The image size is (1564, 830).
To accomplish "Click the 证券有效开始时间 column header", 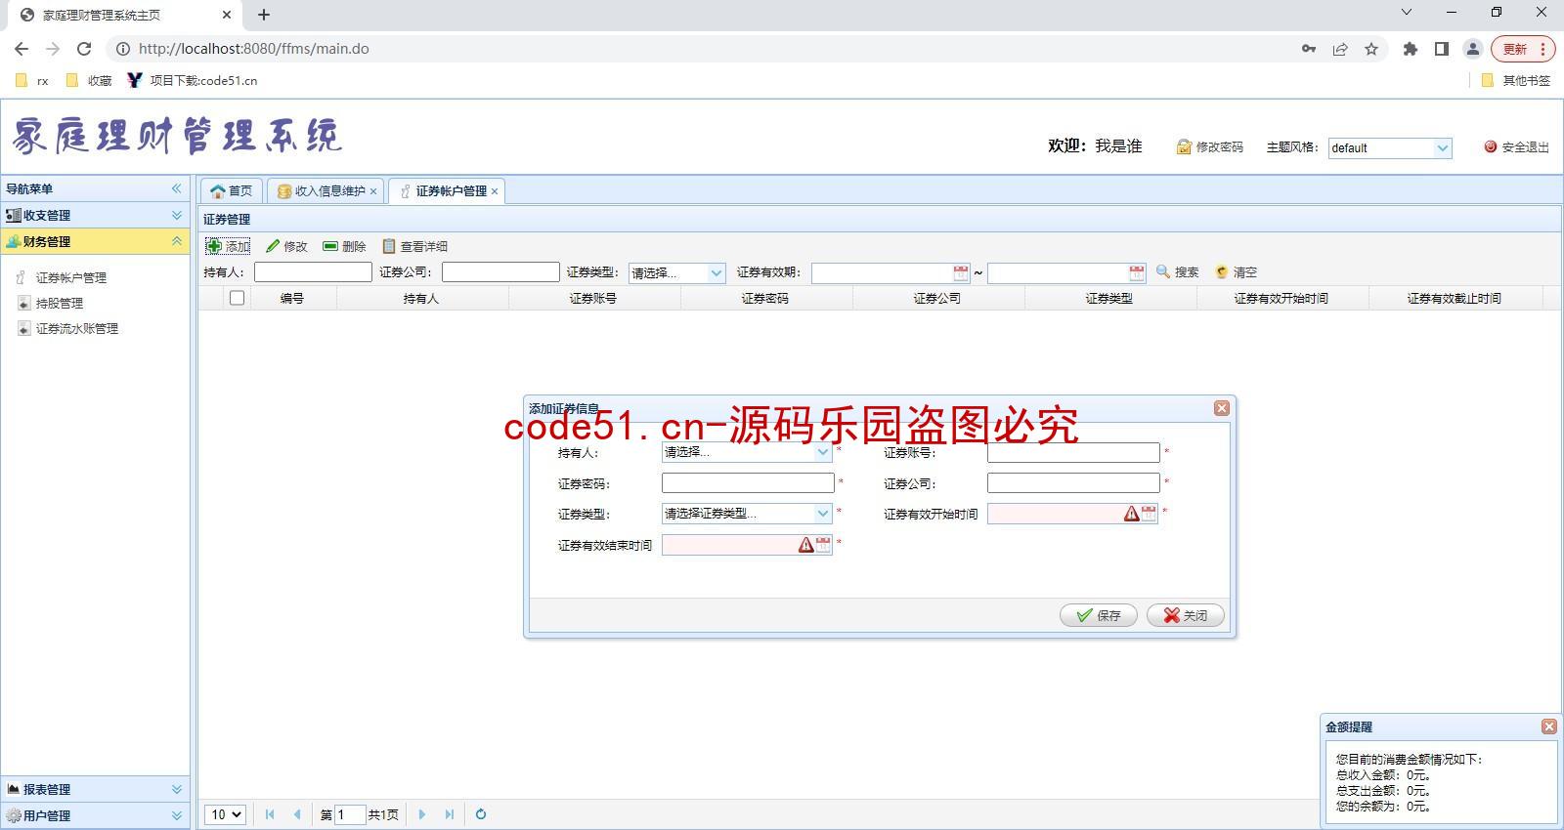I will (x=1282, y=298).
